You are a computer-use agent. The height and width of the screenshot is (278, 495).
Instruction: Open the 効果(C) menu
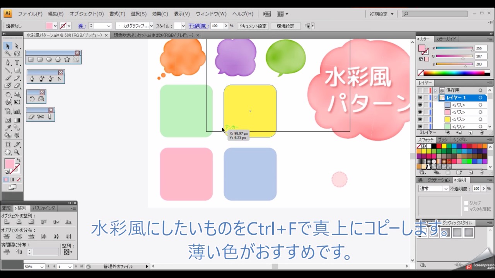pyautogui.click(x=160, y=14)
